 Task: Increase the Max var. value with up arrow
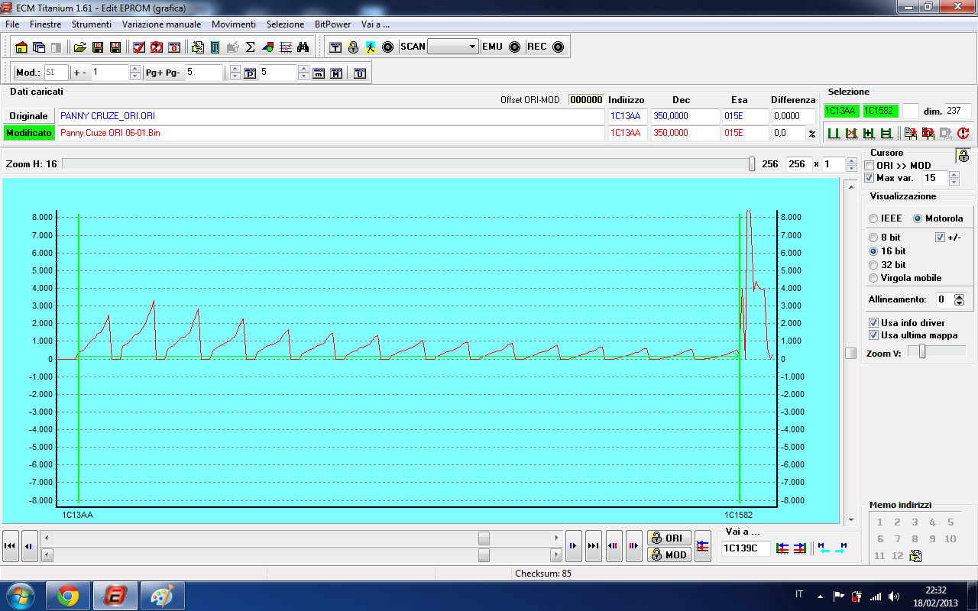pos(954,174)
